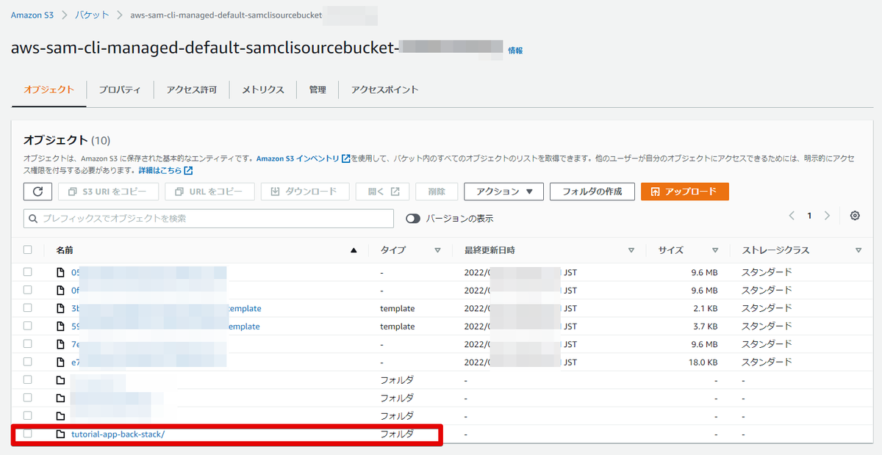Click folder icon beside tutorial-app-back-stack/

[x=61, y=434]
